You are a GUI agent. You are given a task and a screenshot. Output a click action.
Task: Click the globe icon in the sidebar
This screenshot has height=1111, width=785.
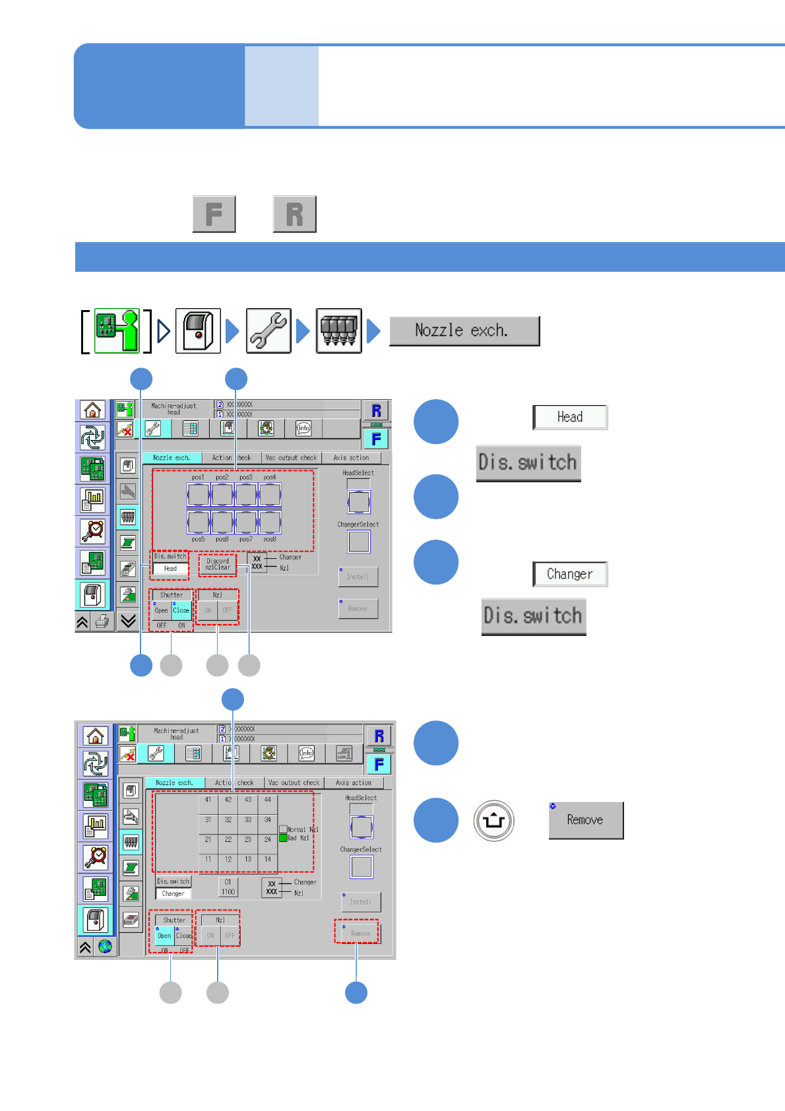click(106, 947)
